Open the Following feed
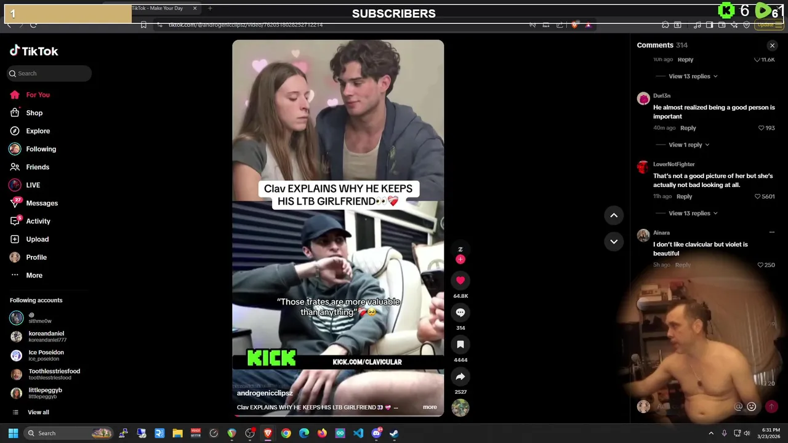The image size is (788, 443). pyautogui.click(x=41, y=149)
